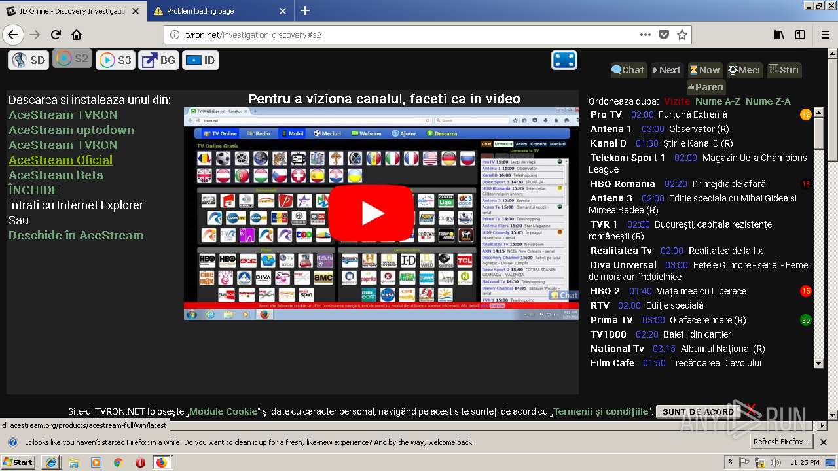
Task: Open the Antena 1 channel
Action: click(611, 129)
